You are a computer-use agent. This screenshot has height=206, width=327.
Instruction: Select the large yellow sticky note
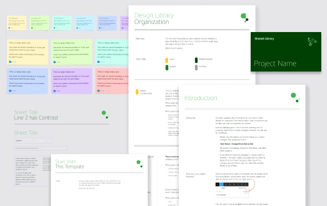pyautogui.click(x=28, y=52)
